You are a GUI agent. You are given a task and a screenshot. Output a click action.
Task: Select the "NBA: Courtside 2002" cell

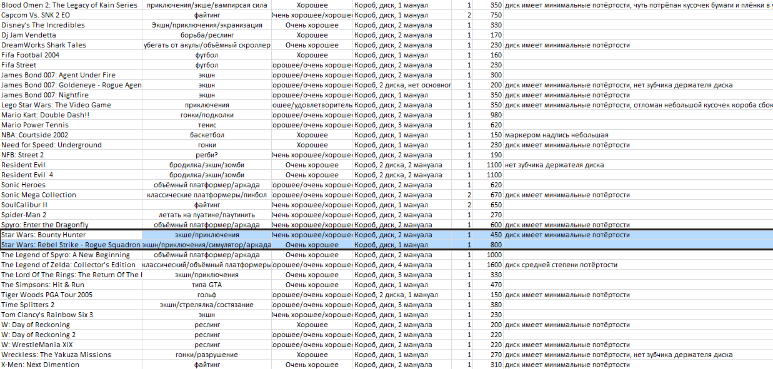click(71, 135)
